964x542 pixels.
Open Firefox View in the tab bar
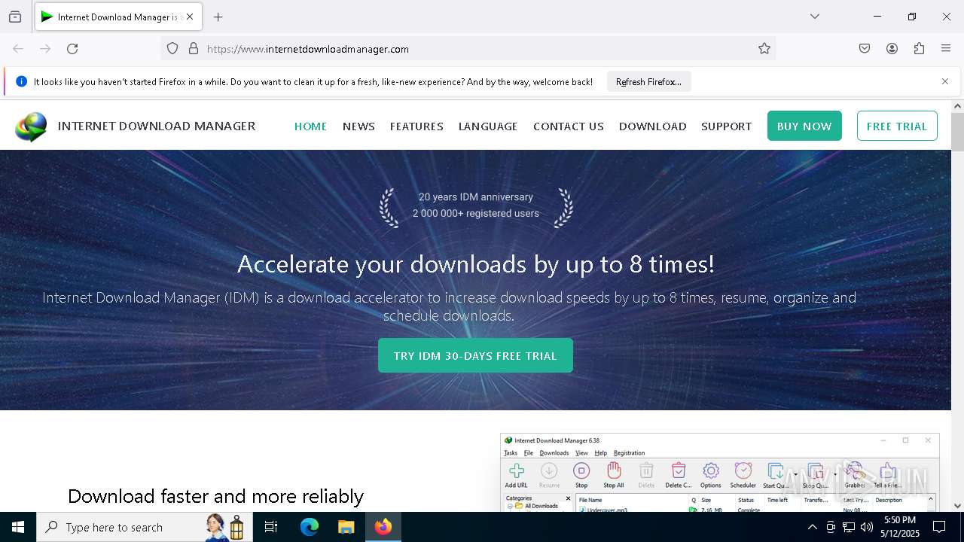pos(15,17)
